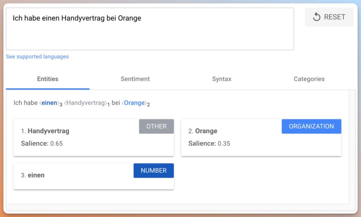Click the blue 'Orange' token in the sentence

point(134,103)
